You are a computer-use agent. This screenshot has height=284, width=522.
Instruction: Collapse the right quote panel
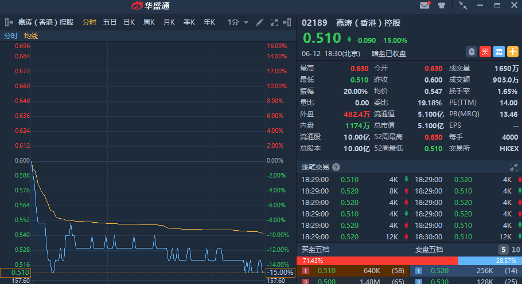tap(287, 22)
